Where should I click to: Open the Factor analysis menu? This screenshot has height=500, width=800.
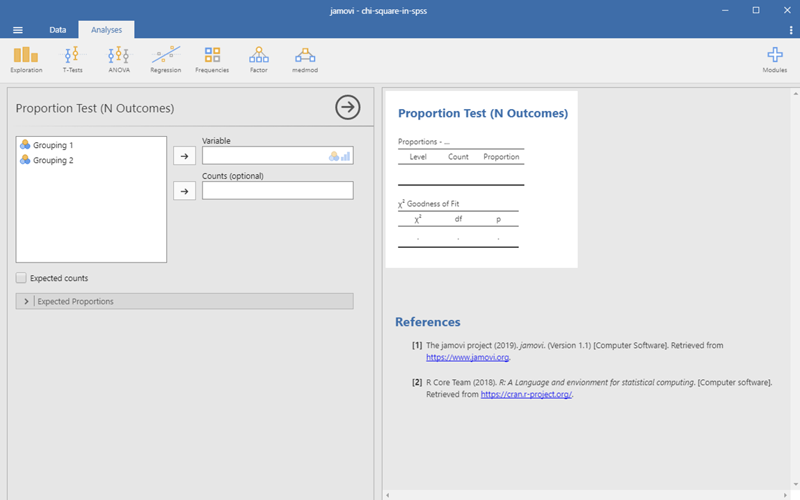[259, 59]
